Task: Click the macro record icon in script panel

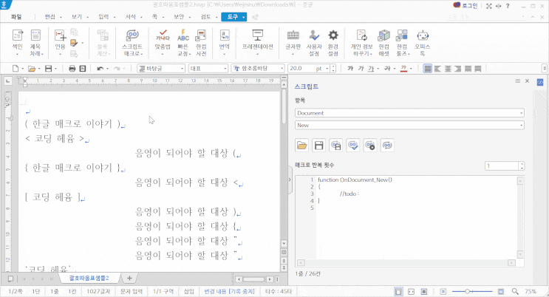Action: (370, 146)
